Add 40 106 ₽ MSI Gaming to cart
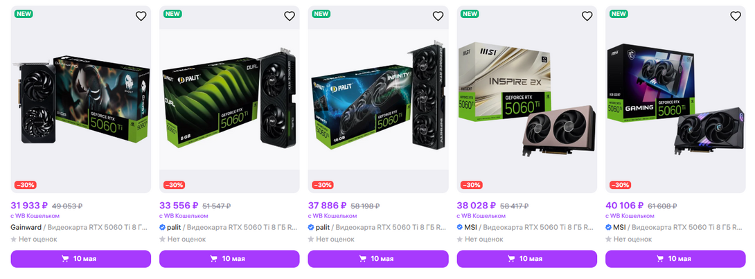The image size is (755, 279). [x=675, y=259]
